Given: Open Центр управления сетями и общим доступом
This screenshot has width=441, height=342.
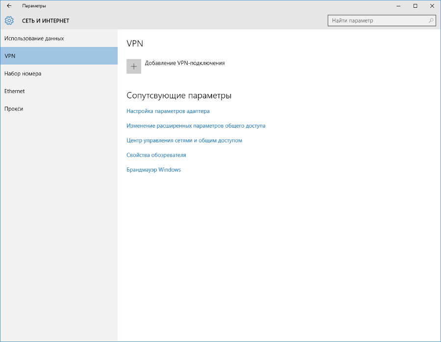Looking at the screenshot, I should pyautogui.click(x=184, y=140).
